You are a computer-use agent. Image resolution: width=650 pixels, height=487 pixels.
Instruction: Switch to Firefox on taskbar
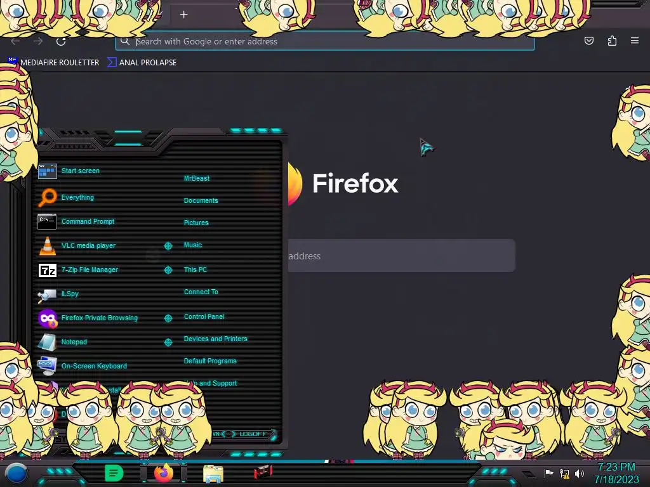(x=164, y=473)
